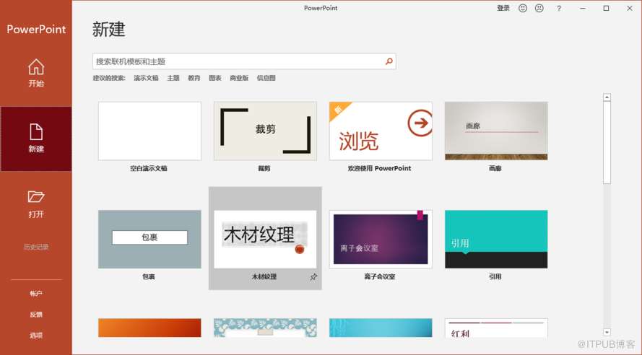Pick the purple 离子会议室 template thumbnail
This screenshot has width=642, height=355.
point(381,239)
